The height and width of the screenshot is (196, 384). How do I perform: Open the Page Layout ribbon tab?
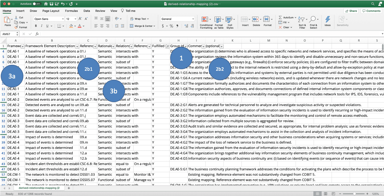(x=51, y=11)
